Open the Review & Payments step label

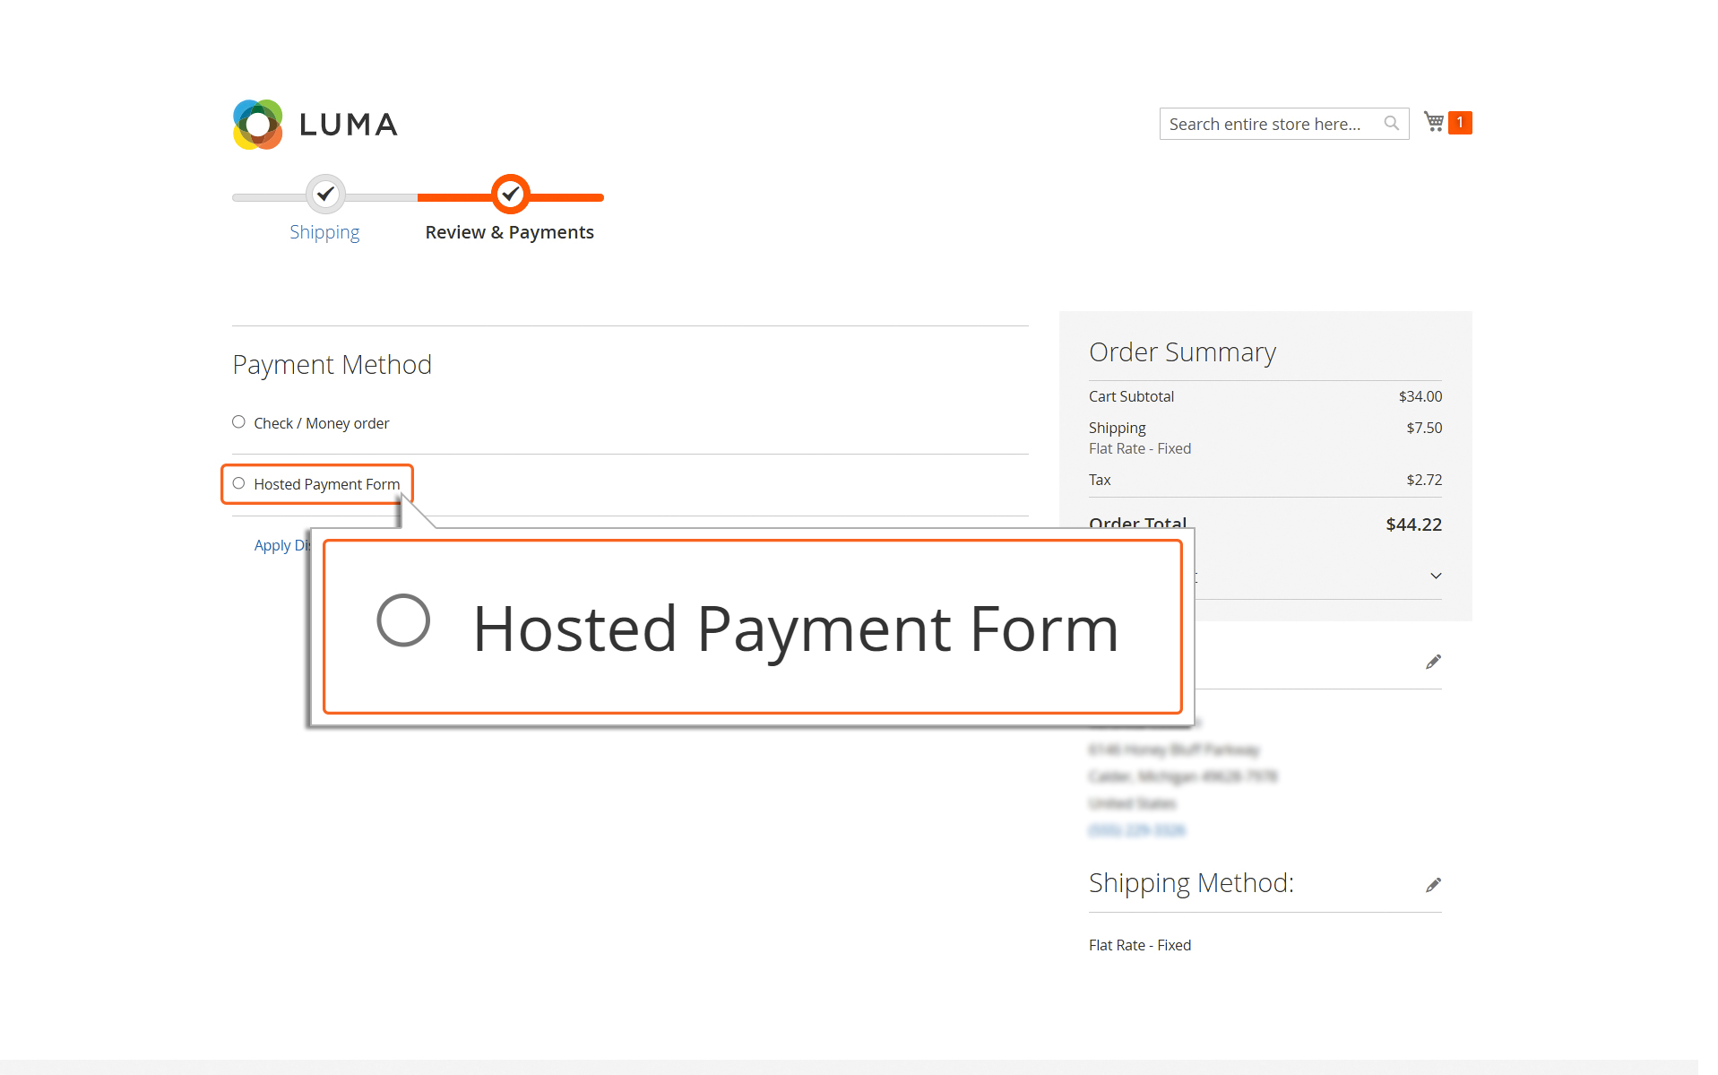(509, 232)
